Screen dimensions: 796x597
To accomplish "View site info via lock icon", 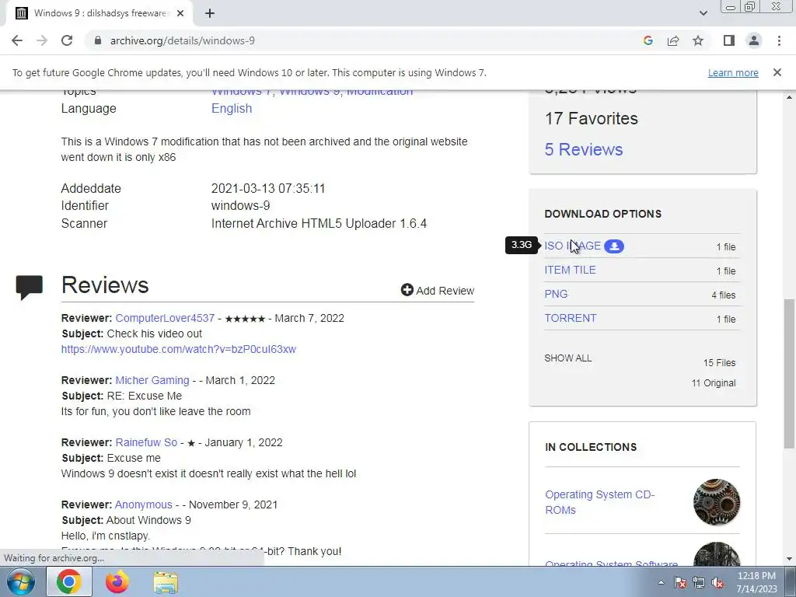I will click(x=98, y=40).
